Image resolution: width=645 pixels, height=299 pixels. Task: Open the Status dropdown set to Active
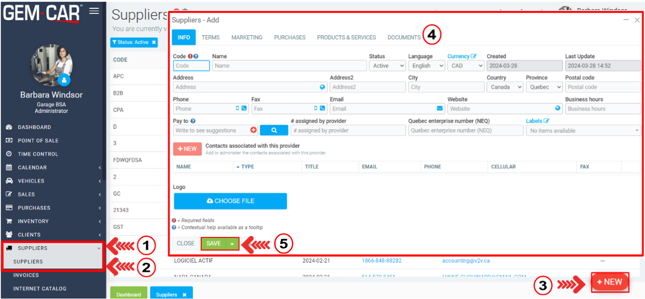387,66
